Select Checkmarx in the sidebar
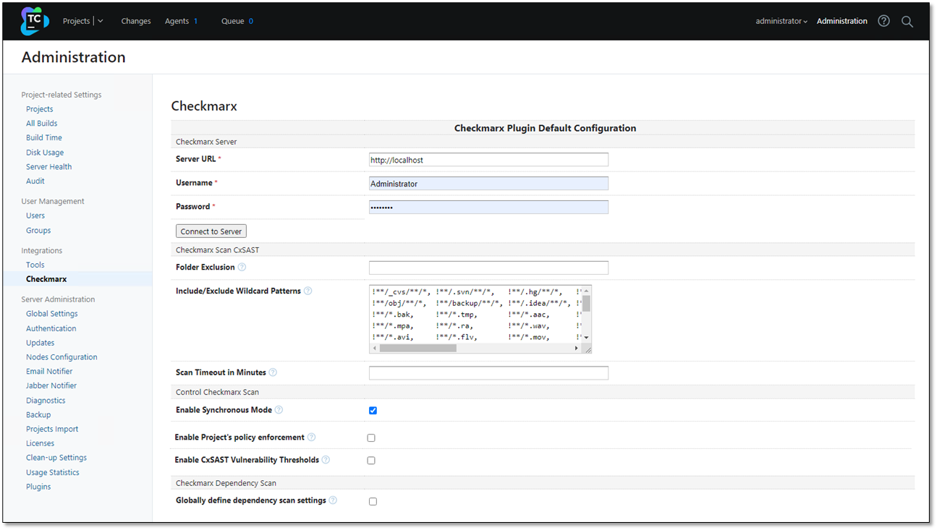The width and height of the screenshot is (937, 530). pos(46,279)
